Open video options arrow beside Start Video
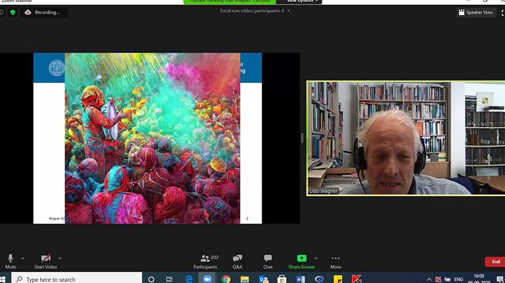The width and height of the screenshot is (505, 283). tap(60, 258)
